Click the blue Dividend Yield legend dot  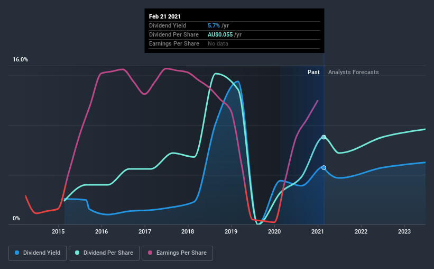17,253
